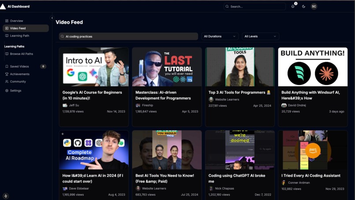Click the Fireship channel avatar
Viewport: 355px width, 200px height.
(138, 105)
